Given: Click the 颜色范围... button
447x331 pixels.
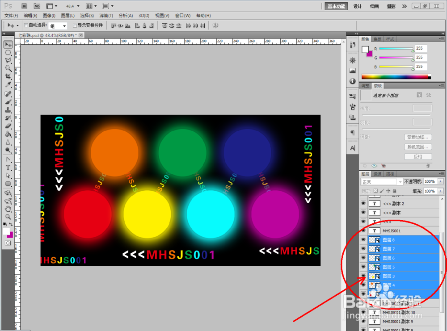Looking at the screenshot, I should coord(418,147).
